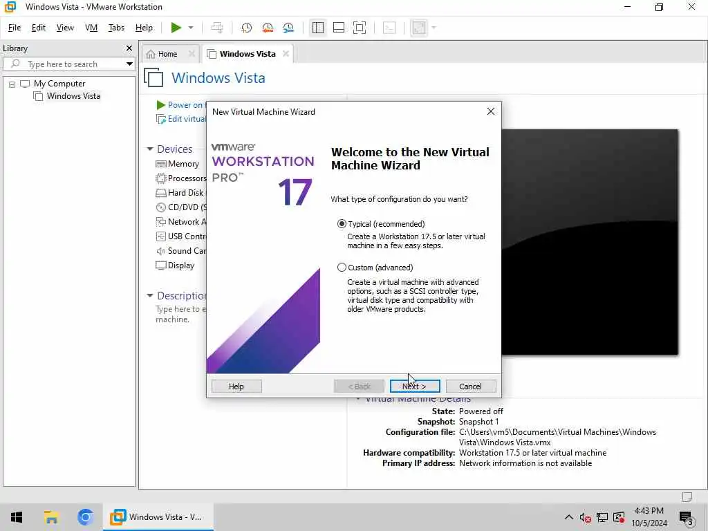Viewport: 708px width, 531px height.
Task: Open the File menu
Action: point(15,28)
